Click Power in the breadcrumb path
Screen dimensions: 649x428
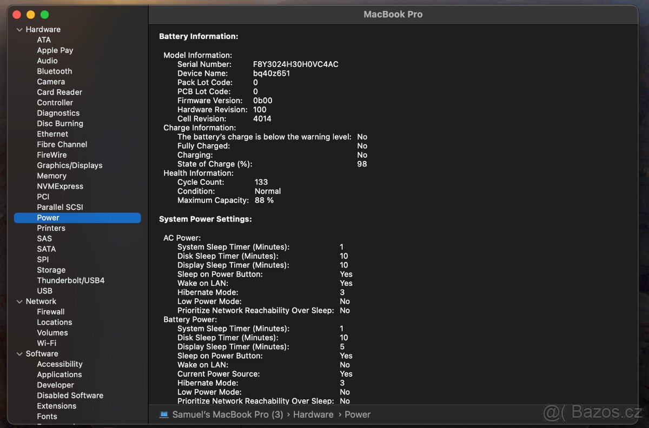(x=357, y=414)
